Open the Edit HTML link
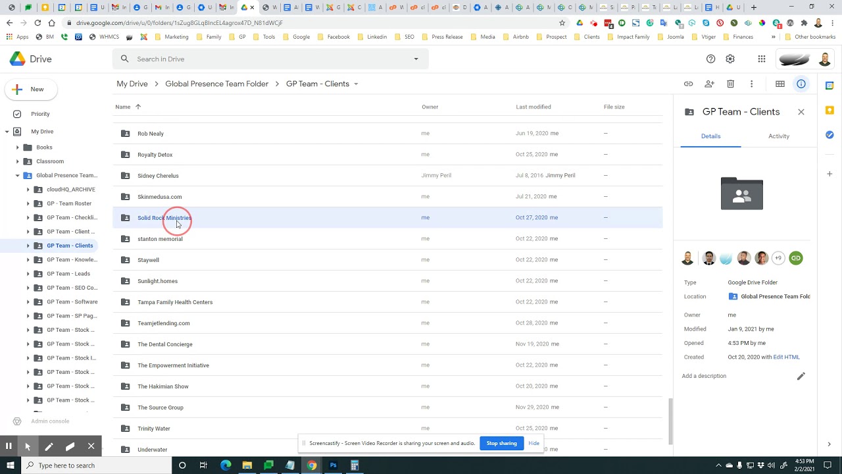The height and width of the screenshot is (474, 842). (x=787, y=357)
